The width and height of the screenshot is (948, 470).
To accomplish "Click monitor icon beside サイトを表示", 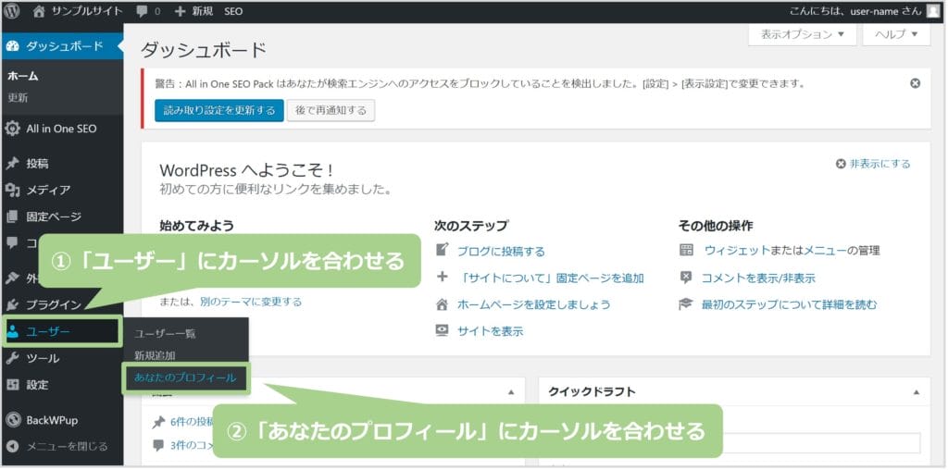I will [x=443, y=330].
